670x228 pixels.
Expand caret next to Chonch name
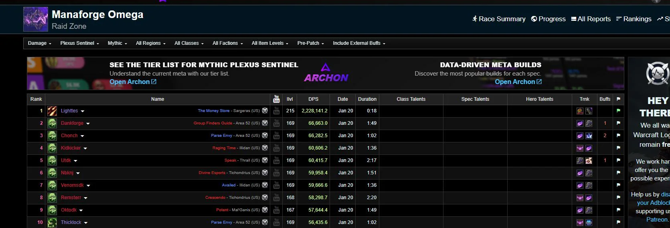click(x=82, y=136)
